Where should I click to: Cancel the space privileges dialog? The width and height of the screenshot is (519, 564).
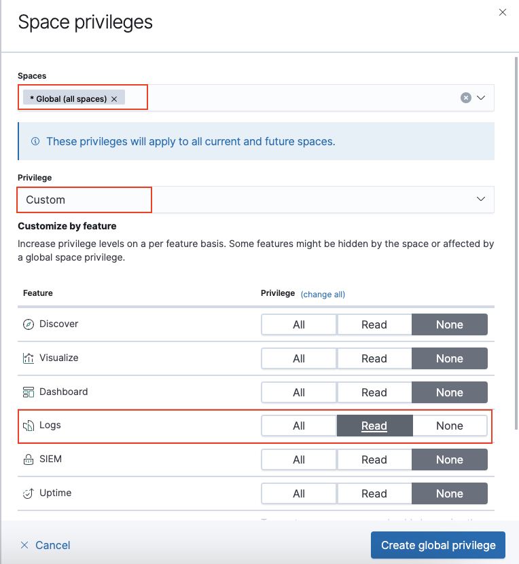click(x=46, y=545)
